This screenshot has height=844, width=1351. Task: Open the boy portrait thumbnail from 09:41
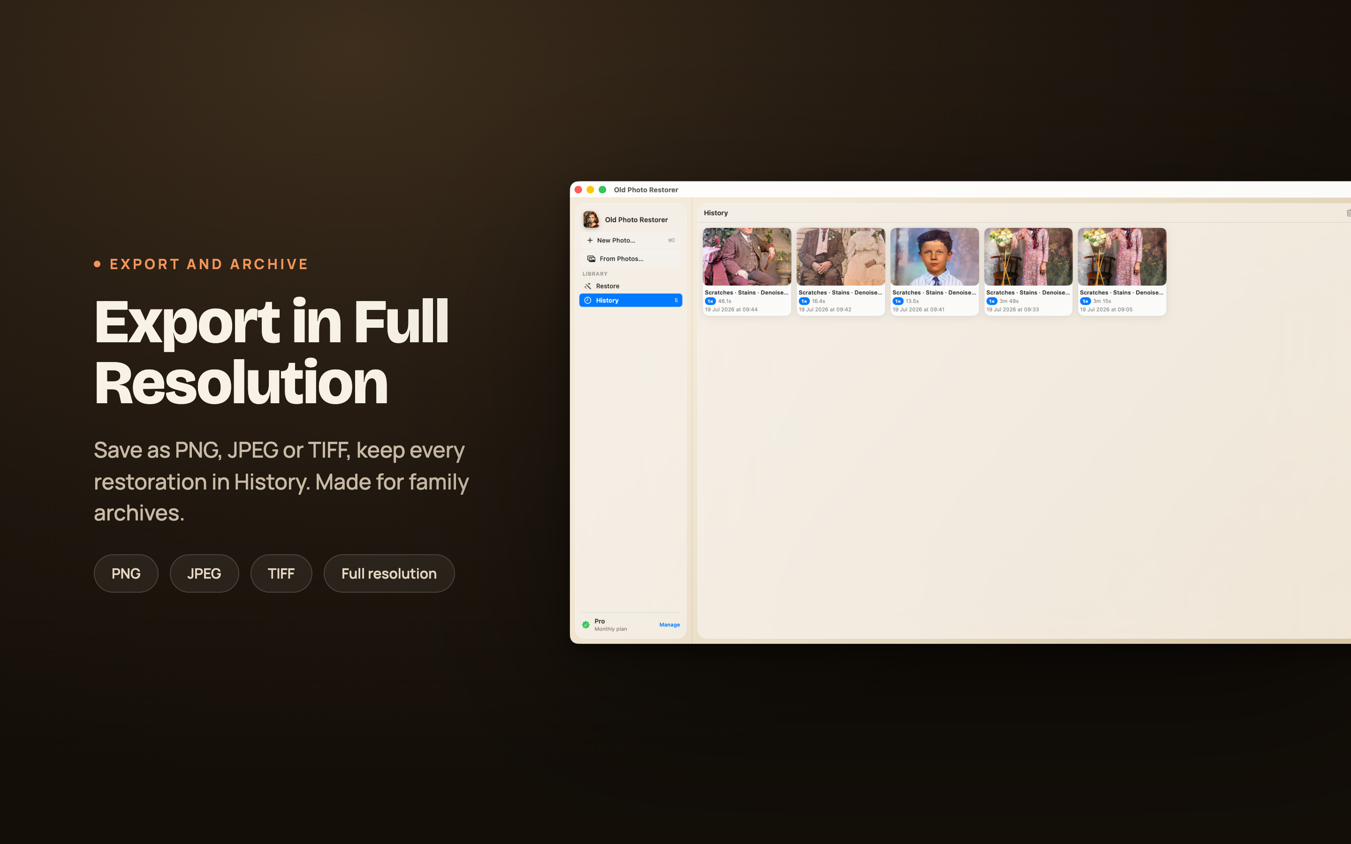(x=934, y=257)
